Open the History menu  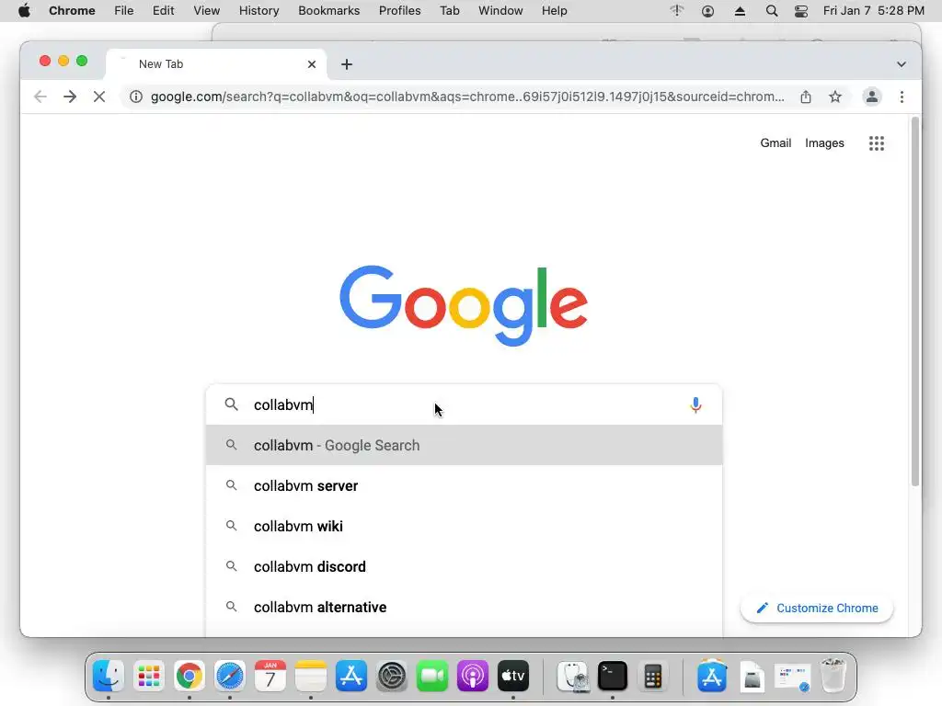(258, 11)
